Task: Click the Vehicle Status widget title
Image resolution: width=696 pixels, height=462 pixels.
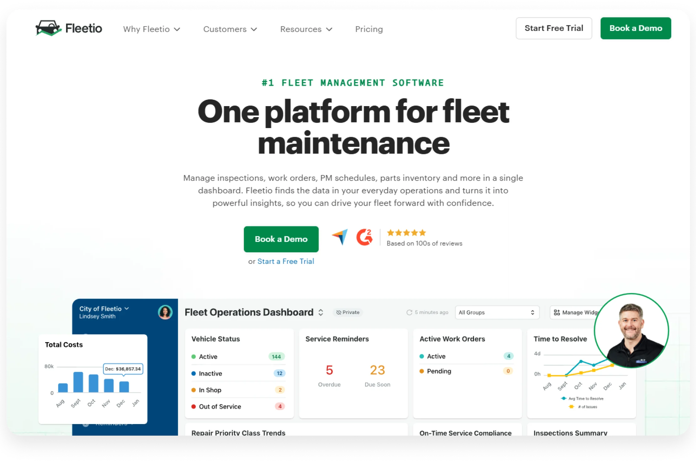Action: point(215,339)
